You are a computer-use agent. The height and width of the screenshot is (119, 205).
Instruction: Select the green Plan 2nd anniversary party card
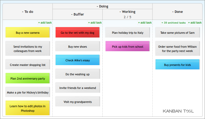click(28, 78)
